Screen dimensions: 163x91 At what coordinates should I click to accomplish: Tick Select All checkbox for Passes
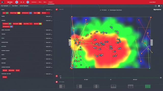coord(45,16)
